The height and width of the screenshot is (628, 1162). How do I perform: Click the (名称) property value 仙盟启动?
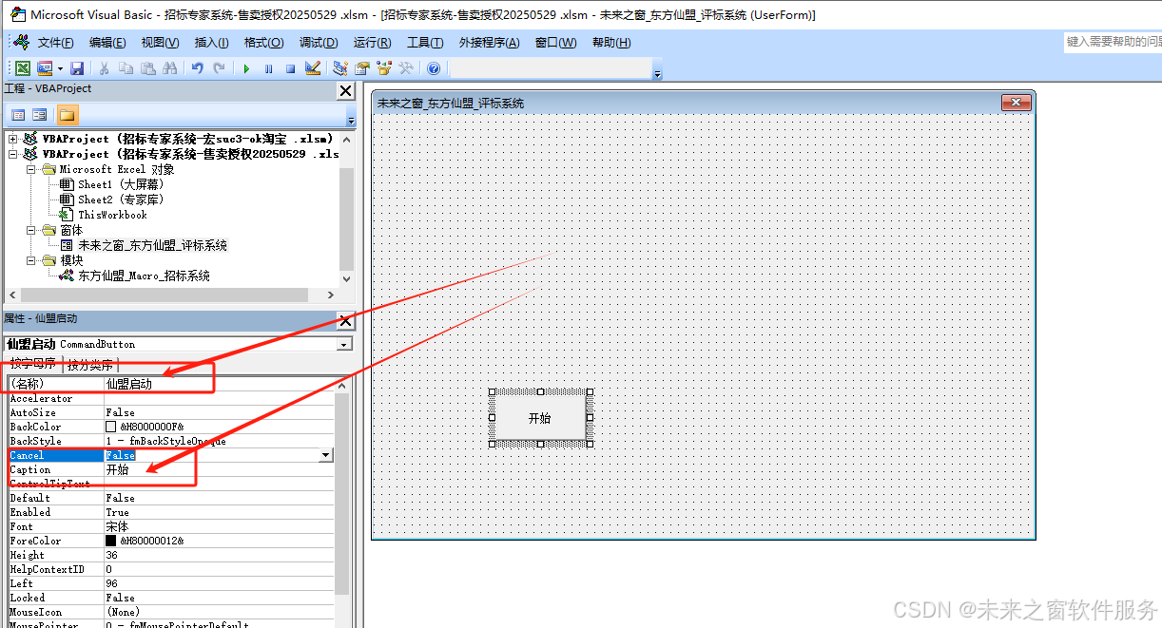219,384
